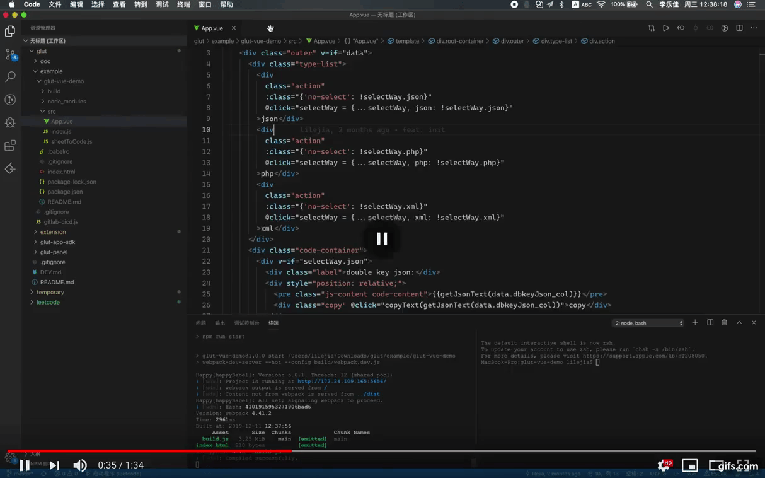Toggle video miniplayer mode
765x478 pixels.
(x=690, y=466)
